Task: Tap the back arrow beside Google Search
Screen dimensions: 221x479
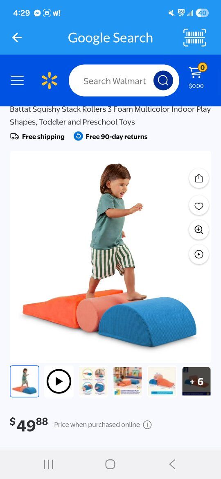Action: (x=17, y=38)
